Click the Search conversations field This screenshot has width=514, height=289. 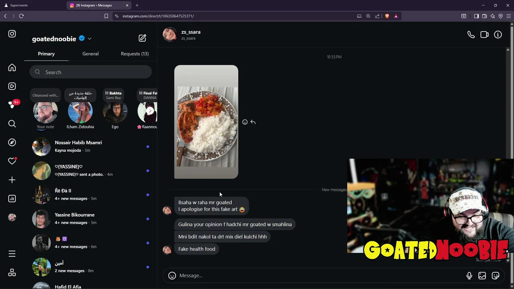(x=90, y=72)
